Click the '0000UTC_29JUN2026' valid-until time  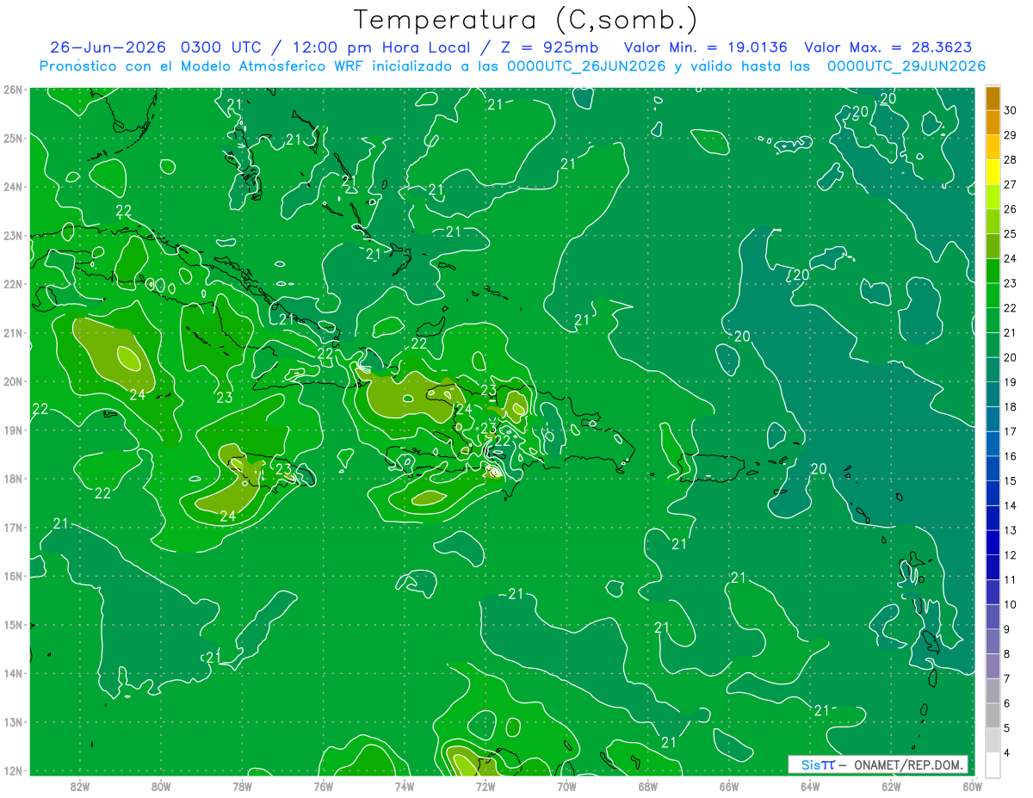coord(906,66)
